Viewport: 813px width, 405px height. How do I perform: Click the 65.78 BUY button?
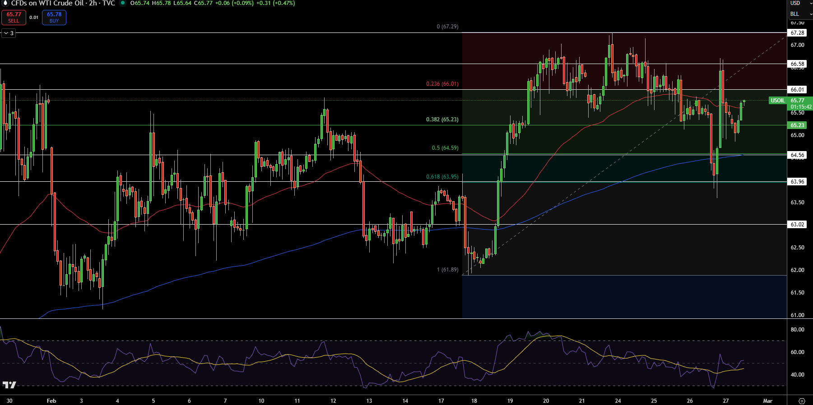(54, 17)
